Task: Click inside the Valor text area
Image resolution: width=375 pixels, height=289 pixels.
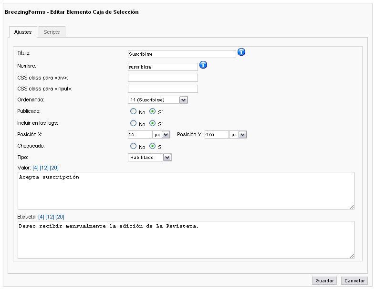Action: 186,190
